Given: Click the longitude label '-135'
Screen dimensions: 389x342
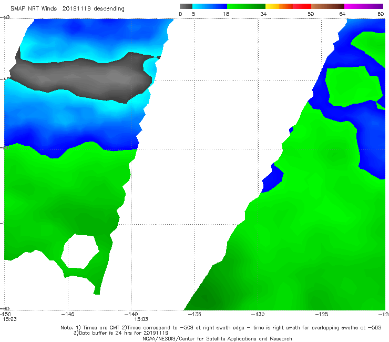Looking at the screenshot, I should 194,314.
